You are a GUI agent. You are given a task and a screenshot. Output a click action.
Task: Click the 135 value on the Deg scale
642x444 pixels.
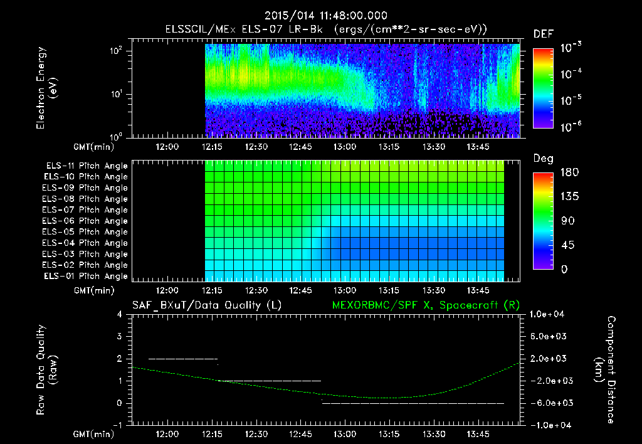coord(569,196)
